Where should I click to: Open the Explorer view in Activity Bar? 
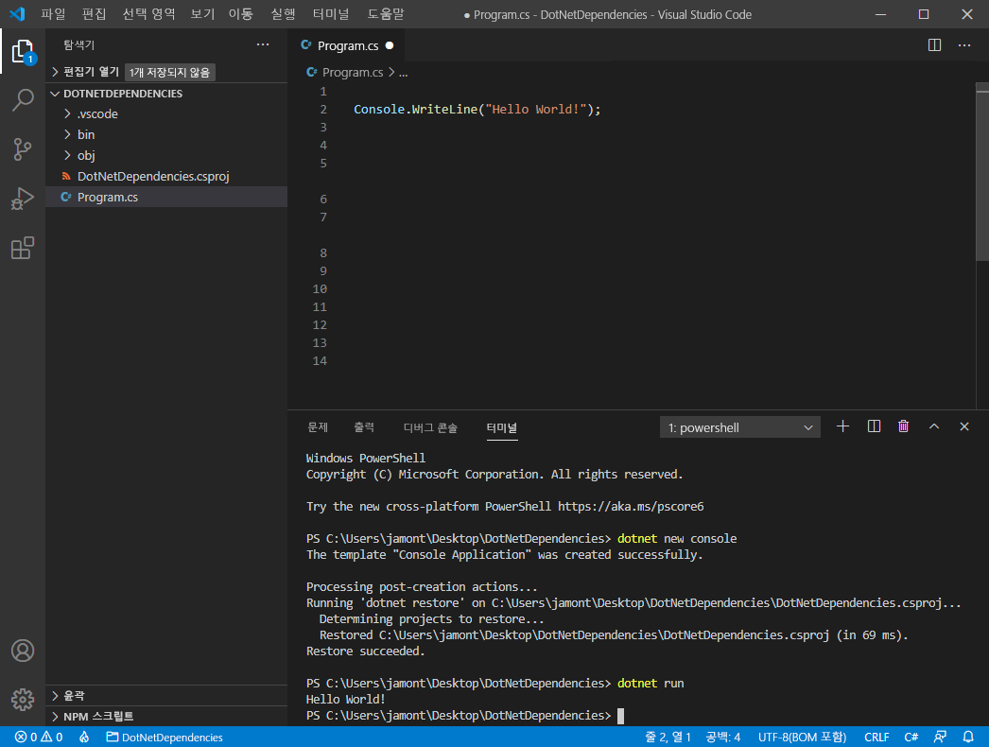point(23,51)
